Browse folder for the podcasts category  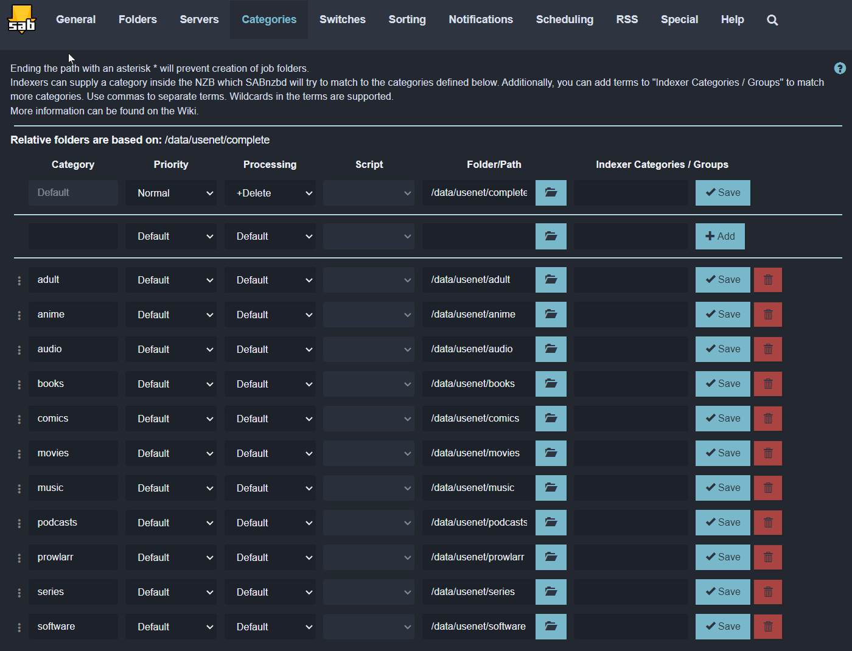click(x=551, y=523)
